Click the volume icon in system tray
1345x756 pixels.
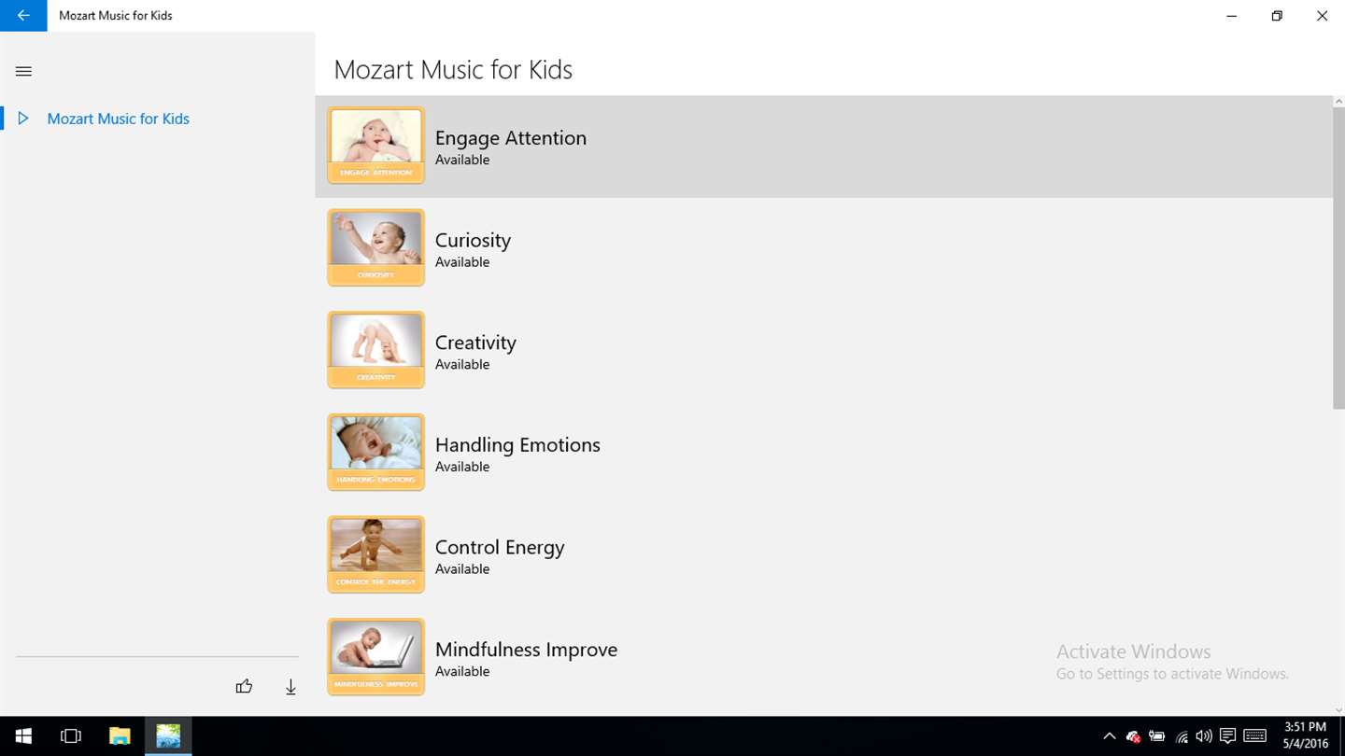(x=1204, y=736)
